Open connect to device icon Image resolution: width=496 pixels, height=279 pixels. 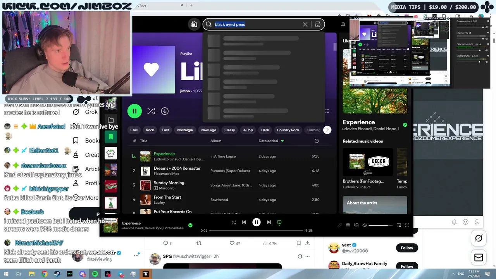point(356,225)
